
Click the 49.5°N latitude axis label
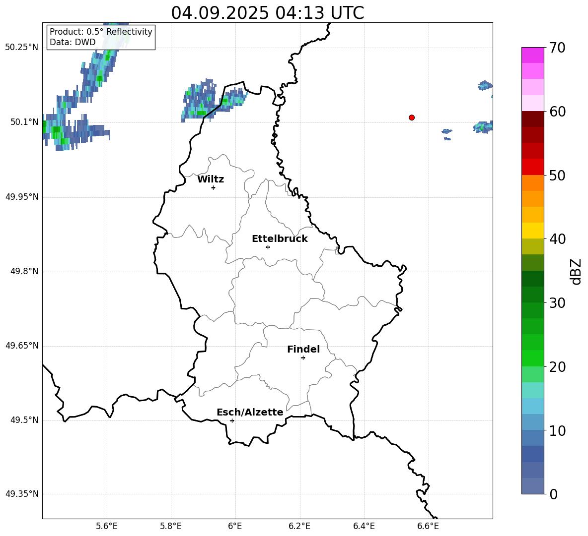(24, 420)
